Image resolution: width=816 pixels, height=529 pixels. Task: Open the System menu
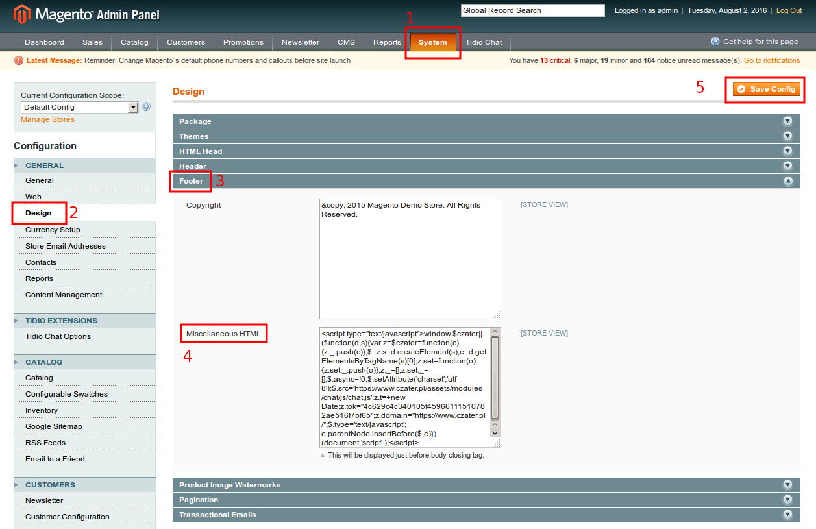coord(432,42)
